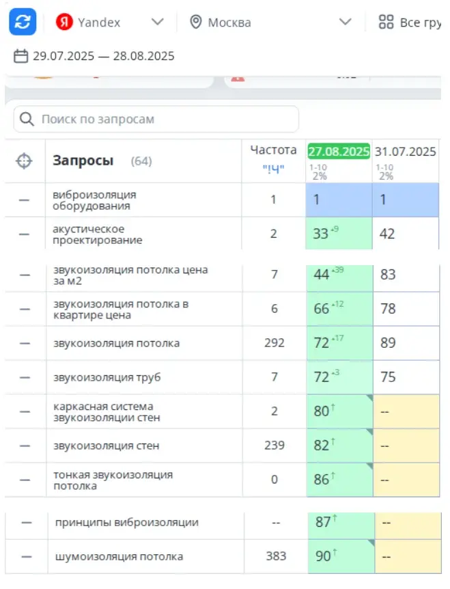Open the 29.07.2025 — 28.08.2025 date range picker
Viewport: 450px width, 589px height.
click(x=103, y=56)
